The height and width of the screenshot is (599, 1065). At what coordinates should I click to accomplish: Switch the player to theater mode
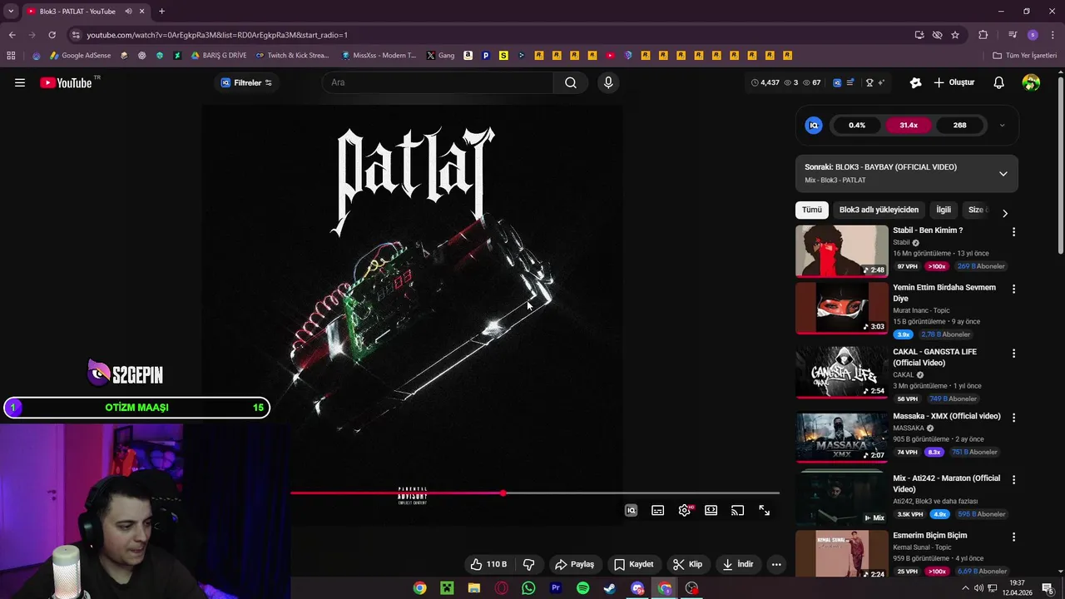(x=711, y=510)
